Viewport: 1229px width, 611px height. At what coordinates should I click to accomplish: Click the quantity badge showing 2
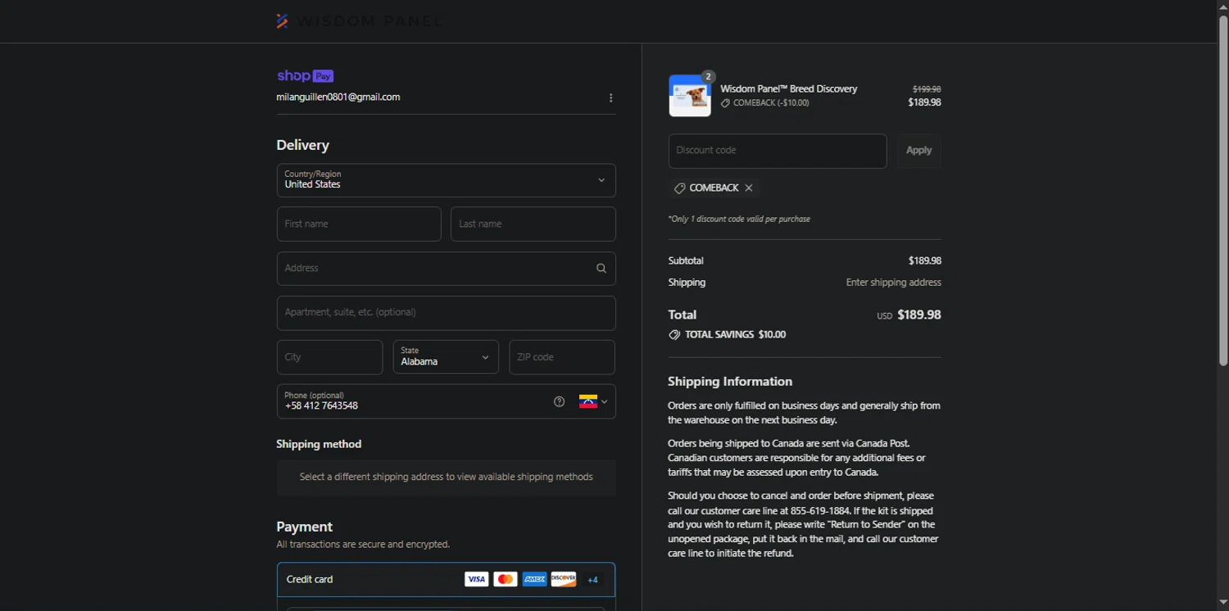pos(709,76)
